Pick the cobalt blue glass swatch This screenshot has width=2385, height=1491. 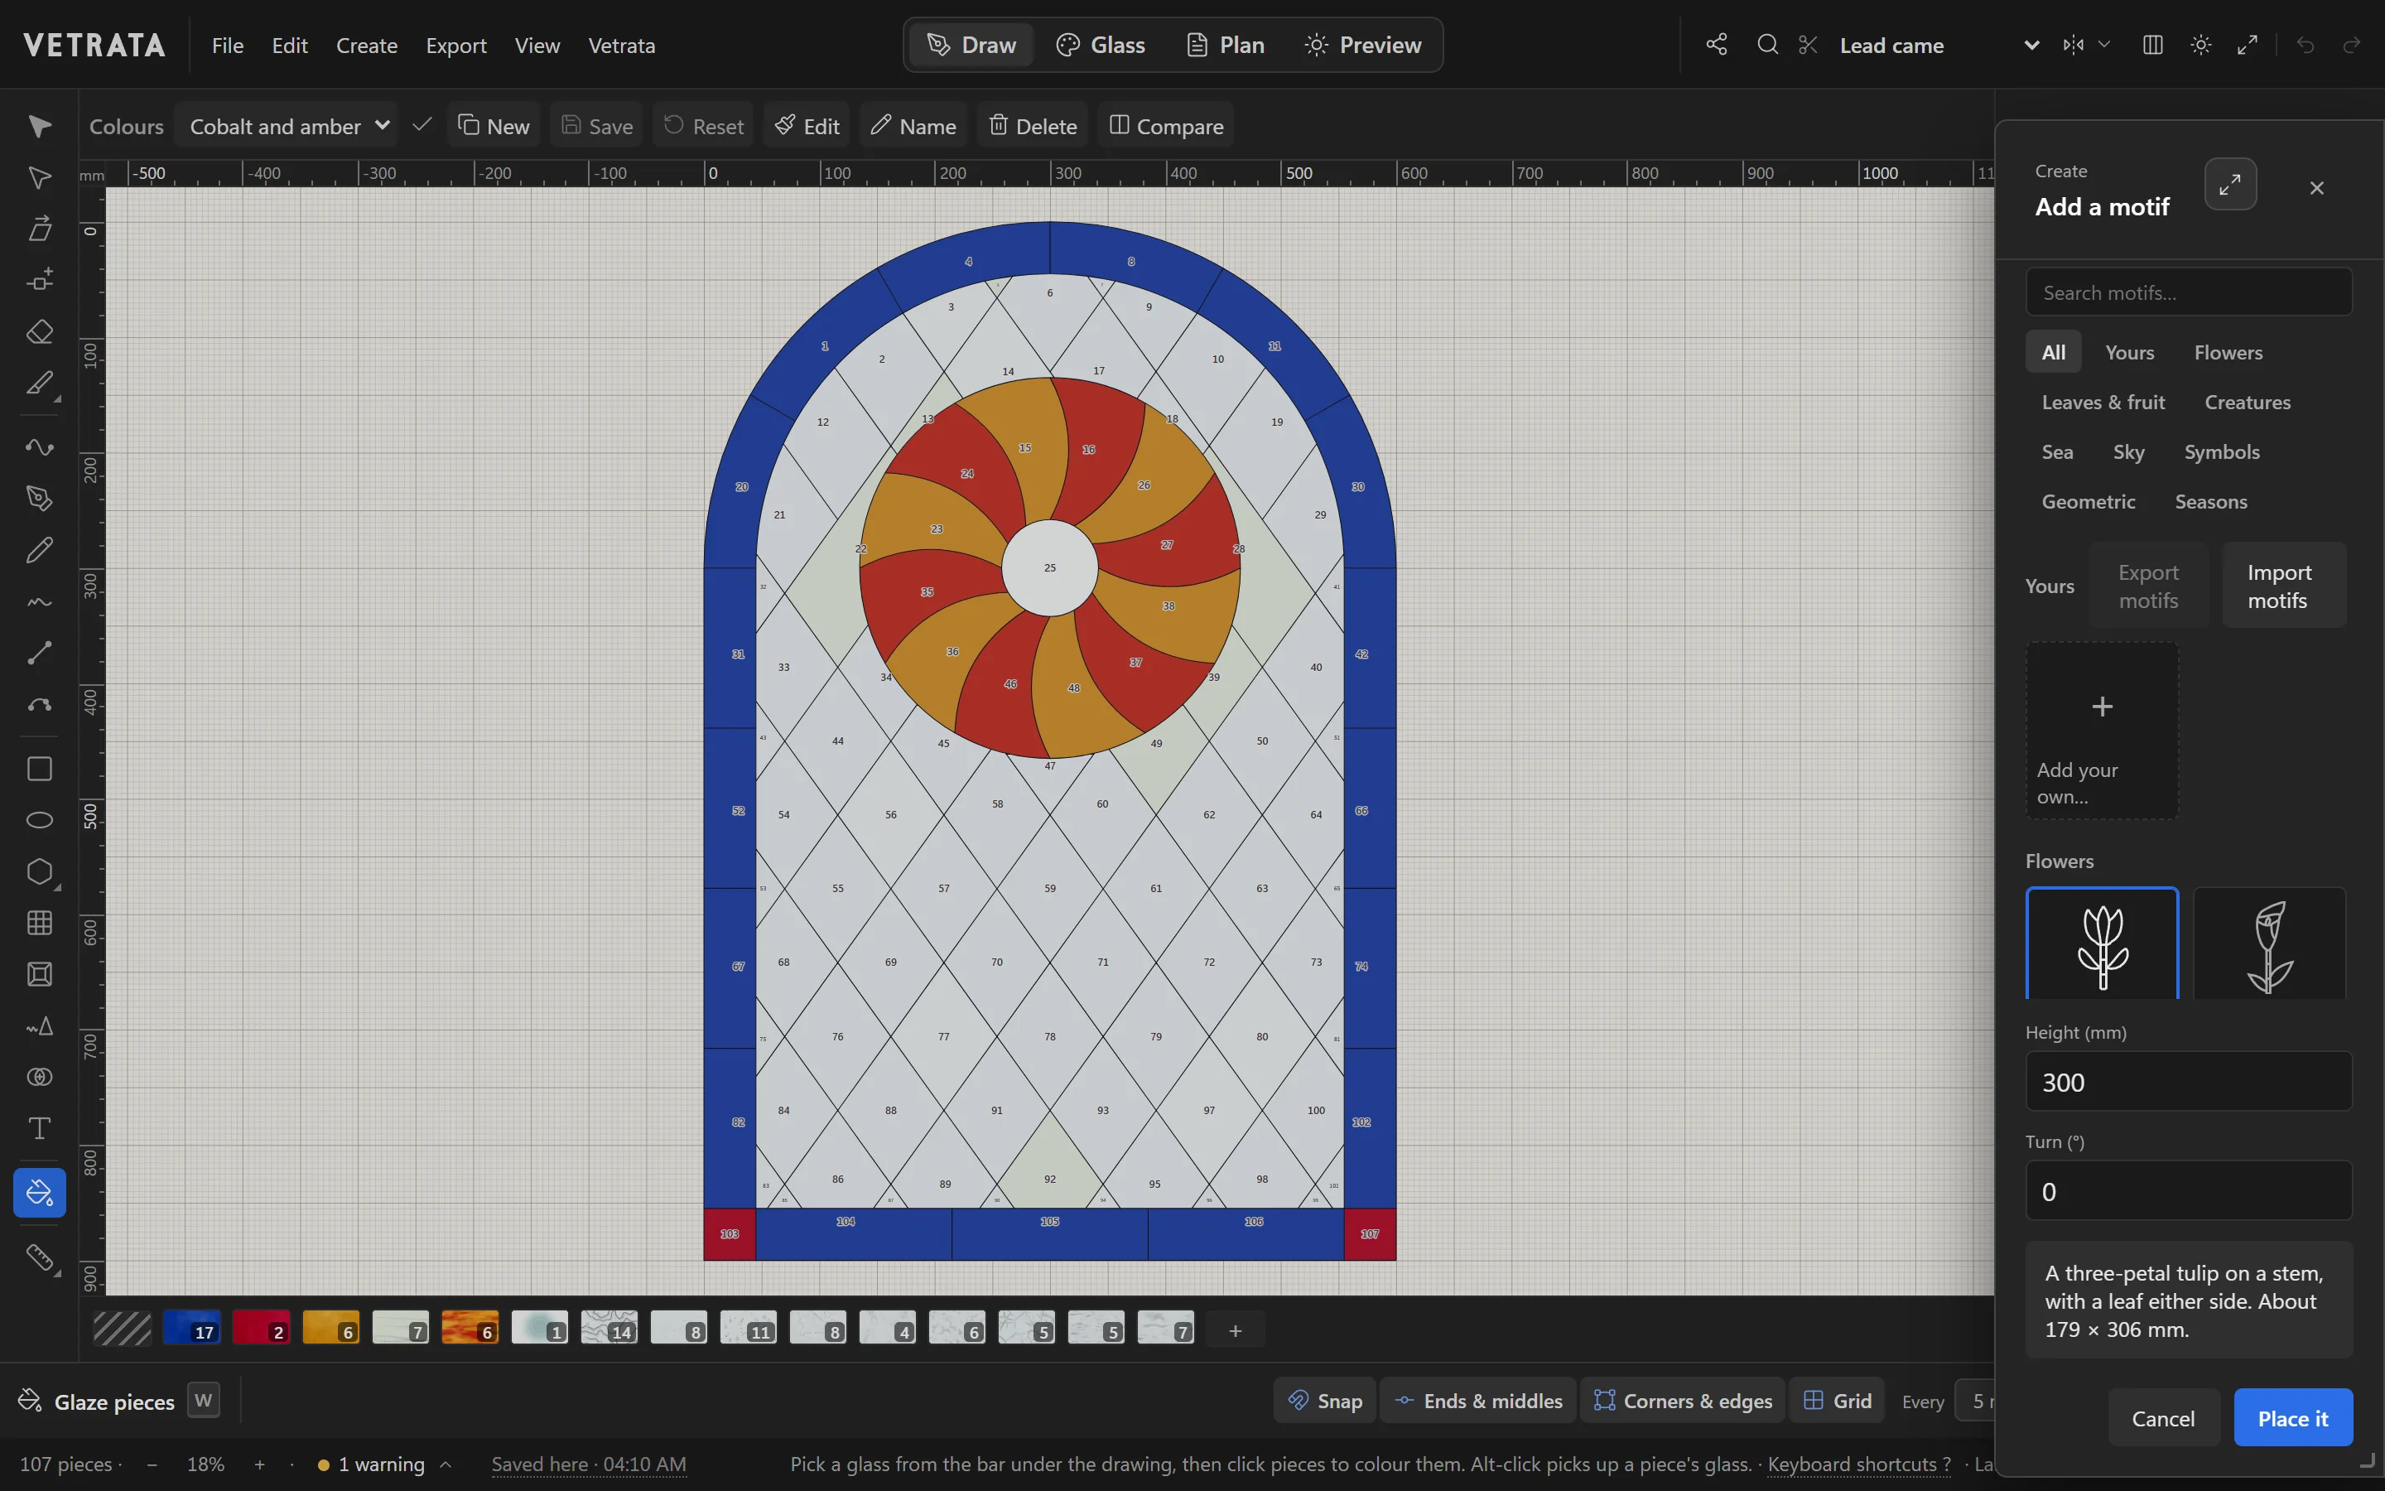[191, 1327]
